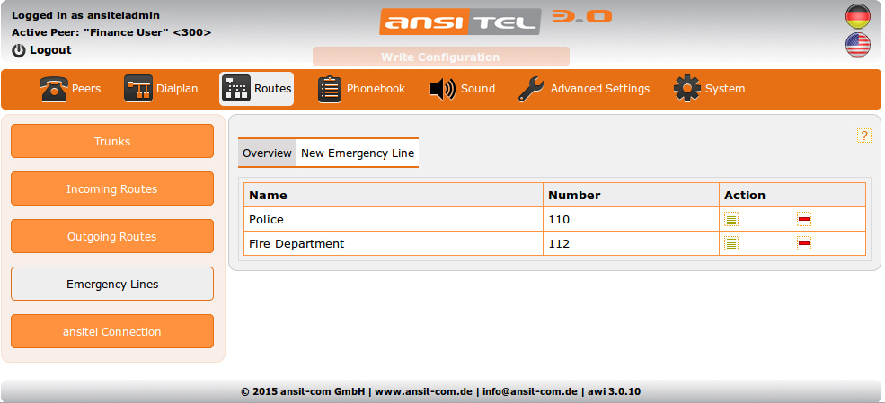Open the Phonebook section
Viewport: 885px width, 403px height.
point(361,89)
